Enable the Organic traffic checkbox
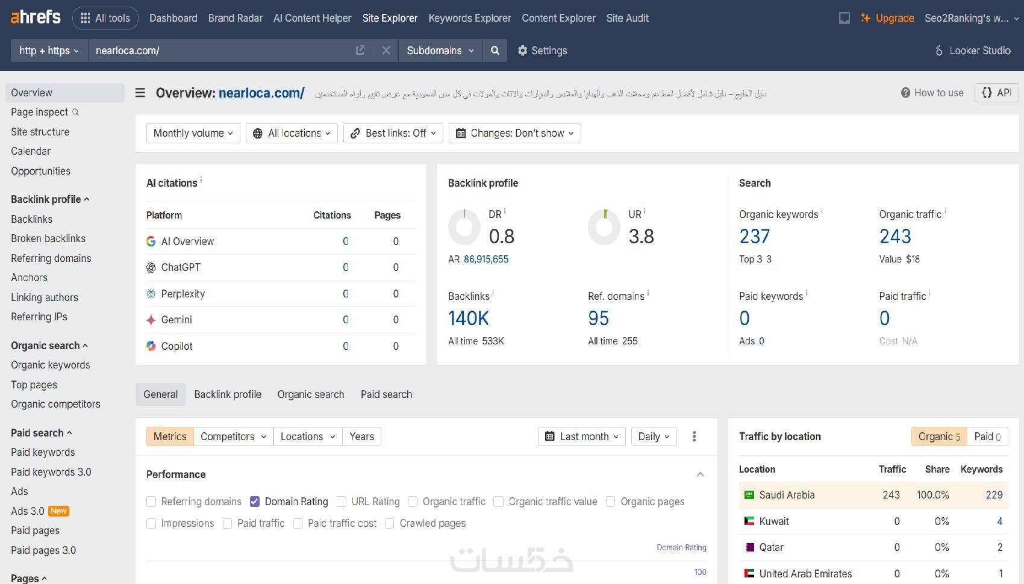The height and width of the screenshot is (584, 1024). pos(413,502)
